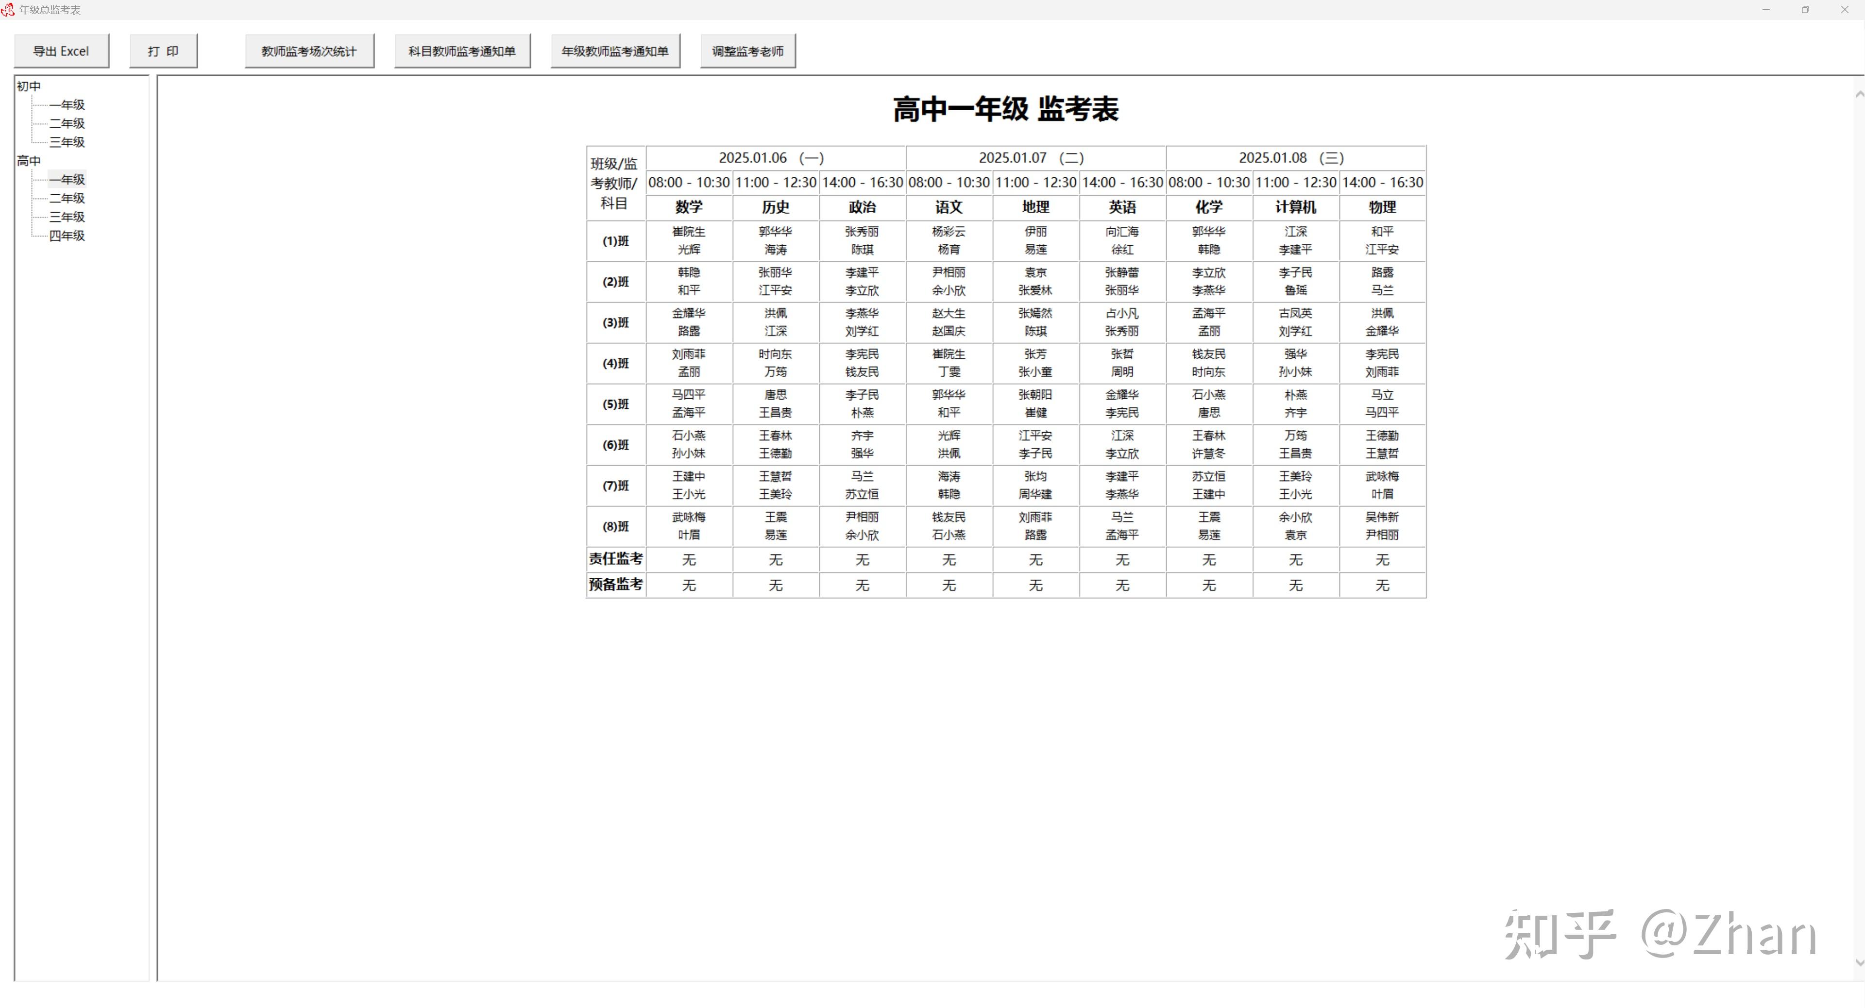Select highlighted 高中 一年级 item
Image resolution: width=1865 pixels, height=1008 pixels.
pos(67,180)
